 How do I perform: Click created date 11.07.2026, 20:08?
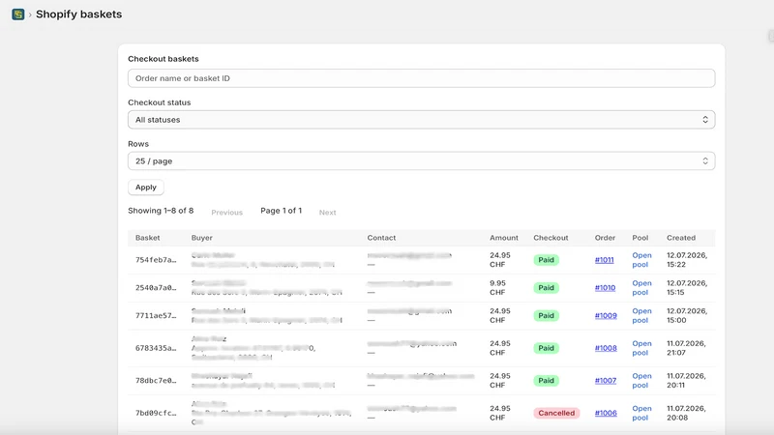[687, 414]
